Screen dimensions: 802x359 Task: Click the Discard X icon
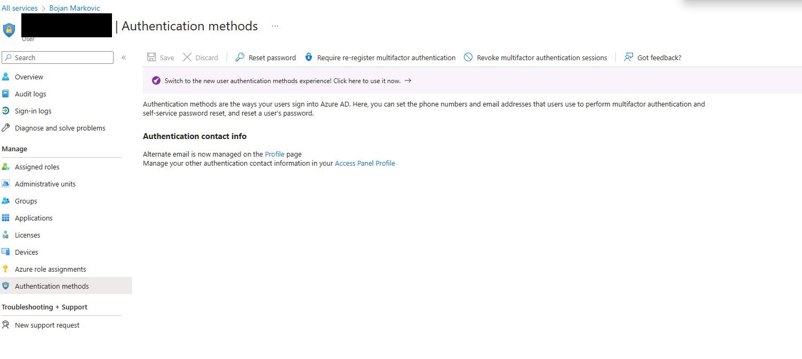pyautogui.click(x=187, y=58)
